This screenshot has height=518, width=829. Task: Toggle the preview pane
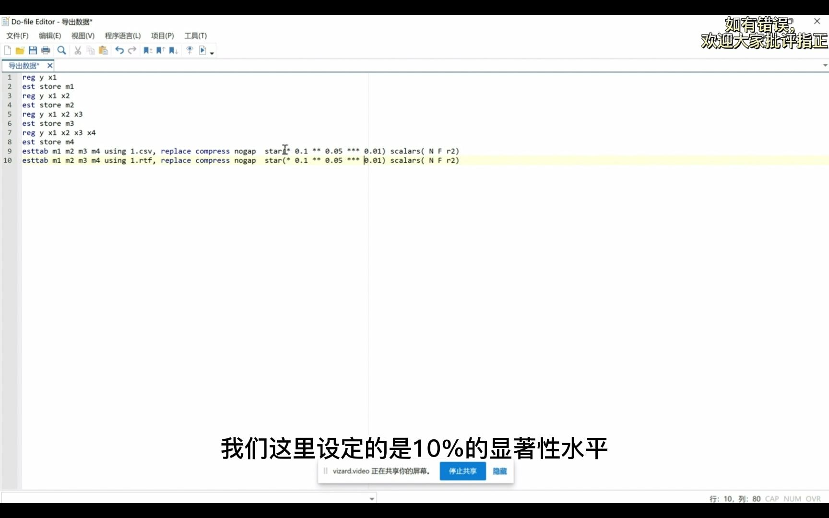tap(189, 50)
